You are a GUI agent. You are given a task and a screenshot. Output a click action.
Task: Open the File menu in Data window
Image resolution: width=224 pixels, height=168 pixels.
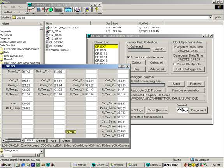point(5,7)
